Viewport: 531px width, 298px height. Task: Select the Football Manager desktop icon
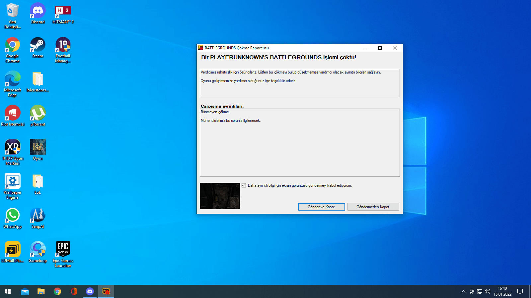coord(63,50)
